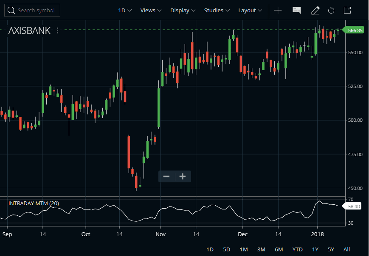This screenshot has height=256, width=369.
Task: Click the Dec date axis label
Action: click(242, 234)
